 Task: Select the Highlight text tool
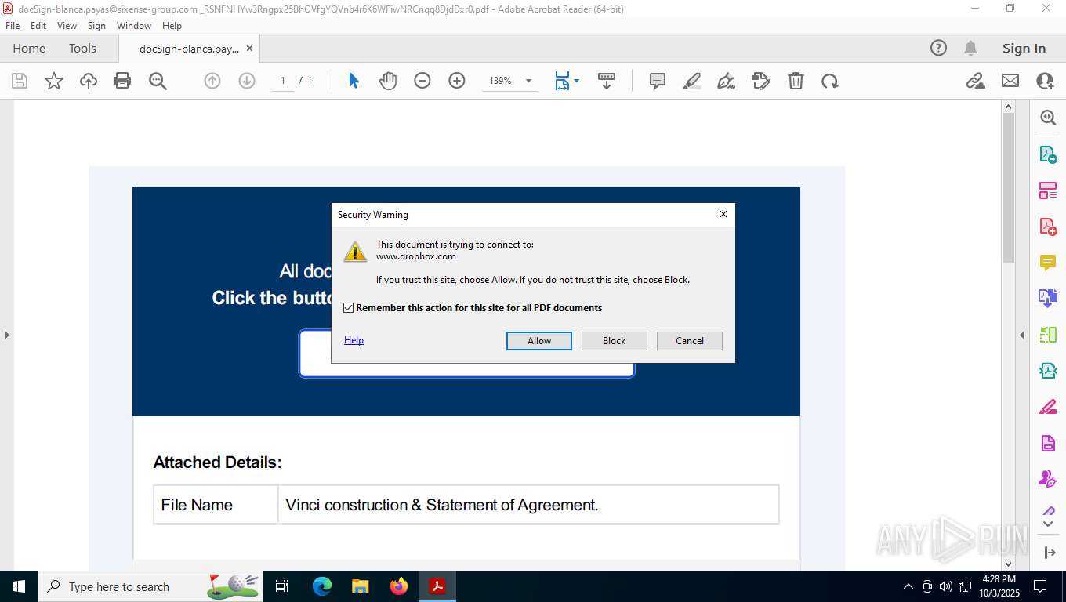point(692,81)
